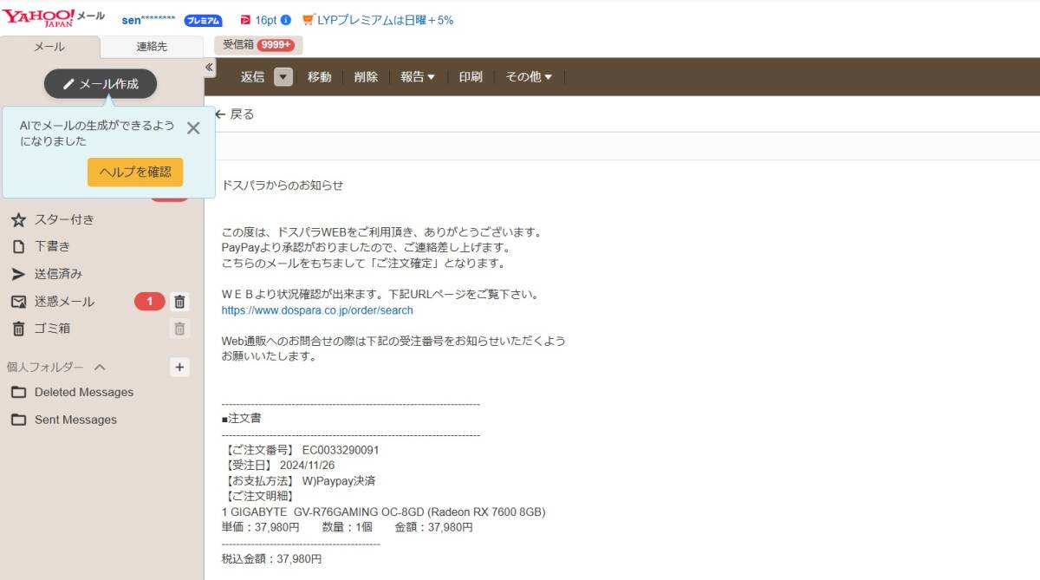The width and height of the screenshot is (1040, 580).
Task: Click the sen******** account name
Action: coord(148,20)
